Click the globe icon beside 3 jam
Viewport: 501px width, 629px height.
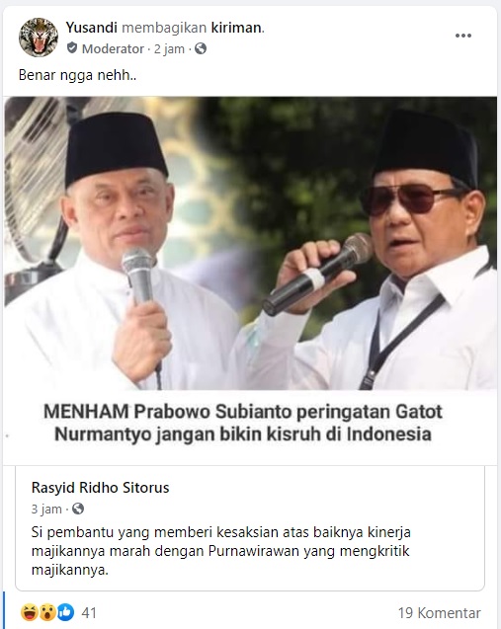point(77,509)
